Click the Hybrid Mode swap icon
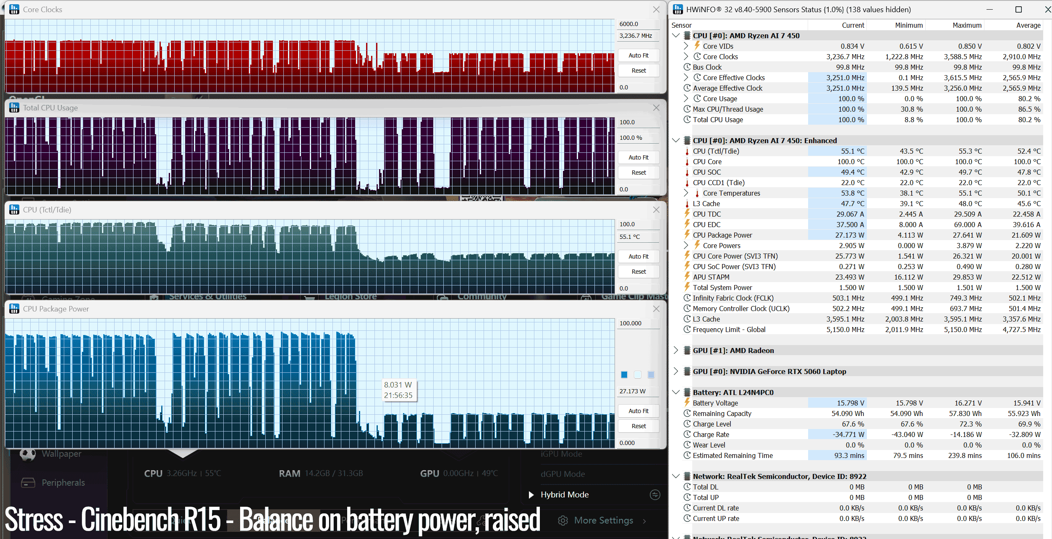This screenshot has width=1052, height=539. (x=655, y=495)
